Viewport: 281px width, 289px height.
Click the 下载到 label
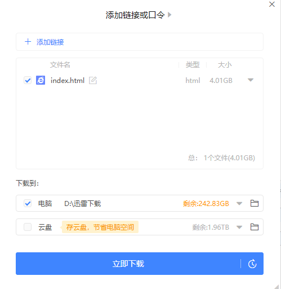pos(27,183)
